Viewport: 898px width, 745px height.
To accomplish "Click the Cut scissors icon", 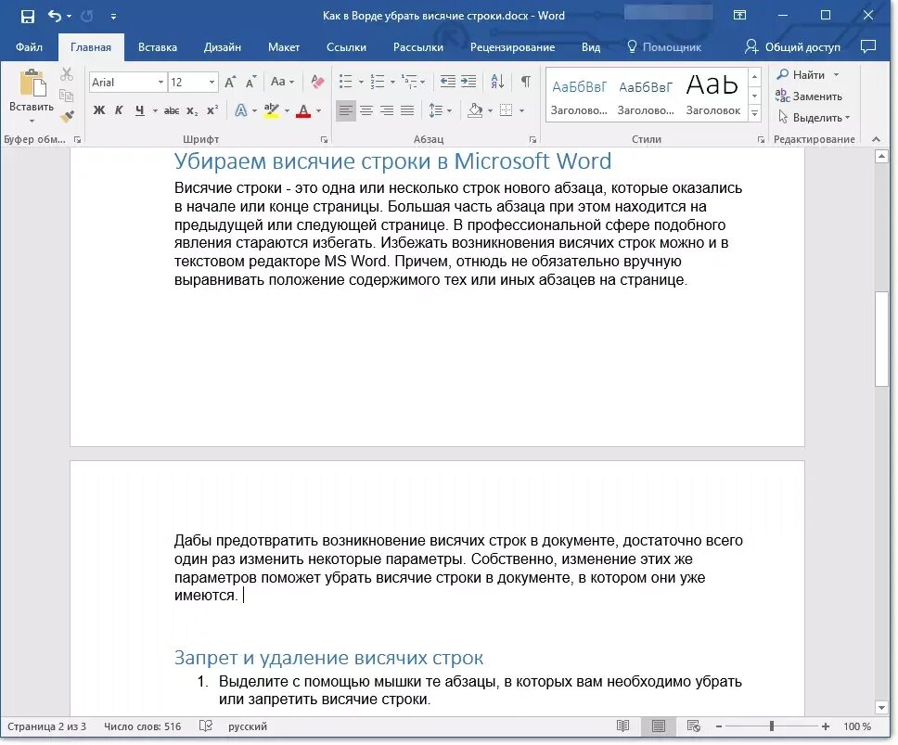I will pyautogui.click(x=67, y=74).
